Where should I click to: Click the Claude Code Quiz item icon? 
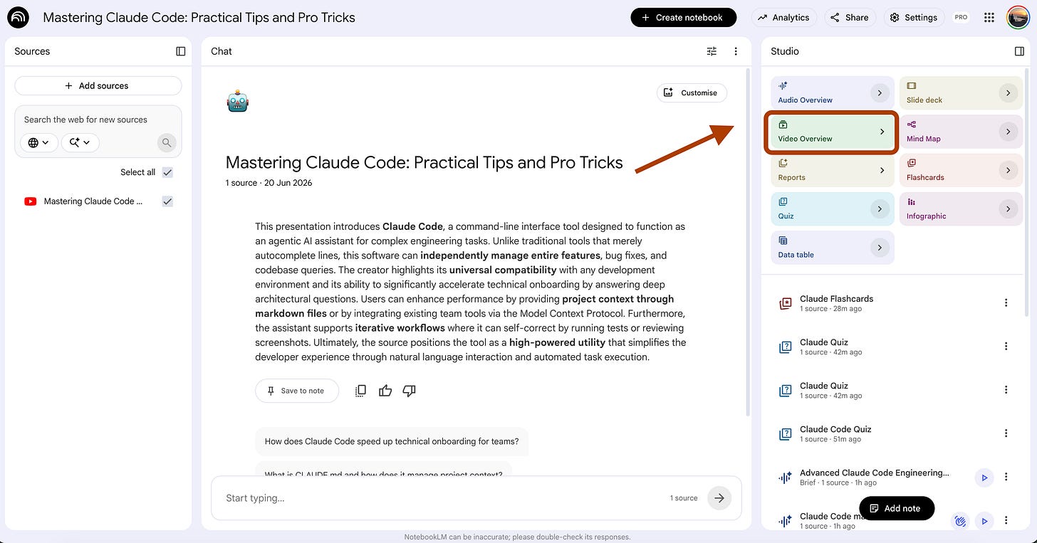click(785, 434)
